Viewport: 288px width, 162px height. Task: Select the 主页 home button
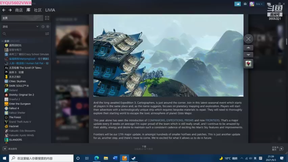tap(22, 18)
